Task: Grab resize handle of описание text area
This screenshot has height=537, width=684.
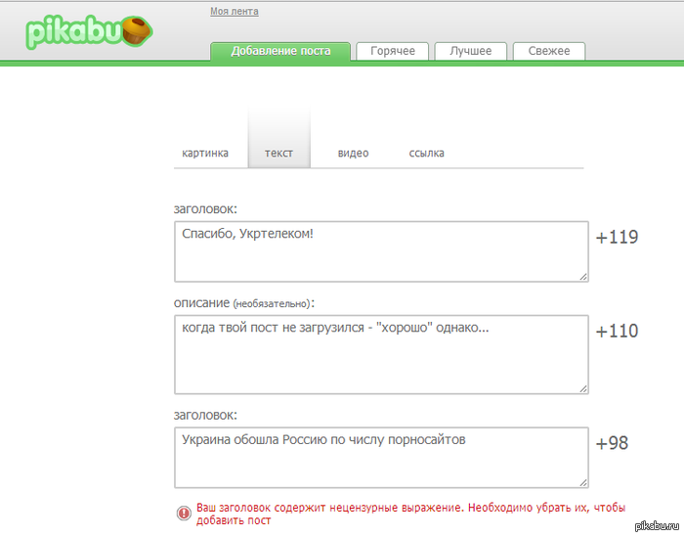Action: point(583,389)
